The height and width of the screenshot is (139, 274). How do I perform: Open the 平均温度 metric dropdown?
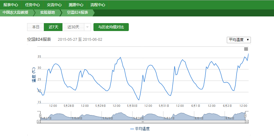[239, 40]
